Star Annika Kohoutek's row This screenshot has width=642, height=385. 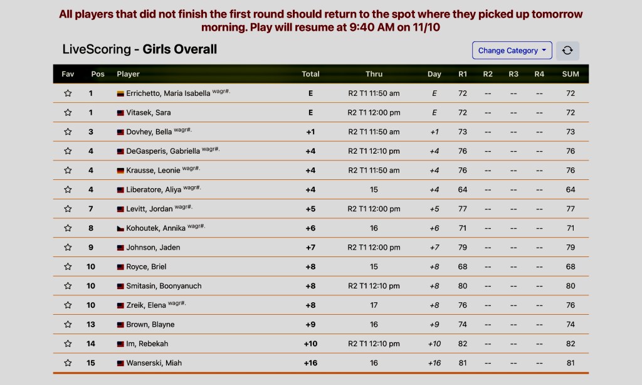coord(68,228)
